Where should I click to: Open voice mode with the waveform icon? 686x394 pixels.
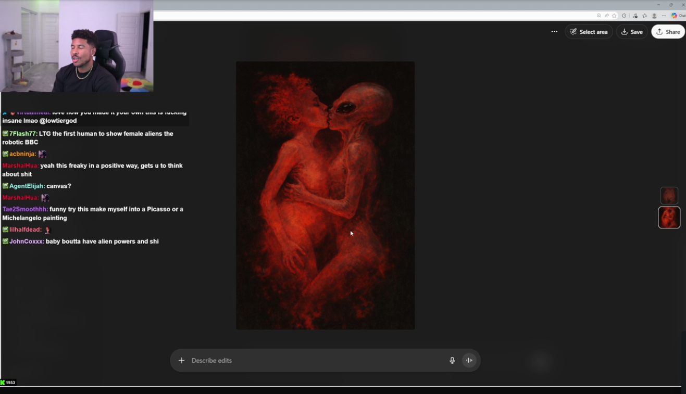(x=469, y=360)
